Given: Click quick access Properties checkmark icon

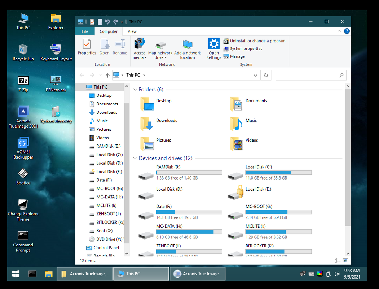Looking at the screenshot, I should (x=92, y=22).
